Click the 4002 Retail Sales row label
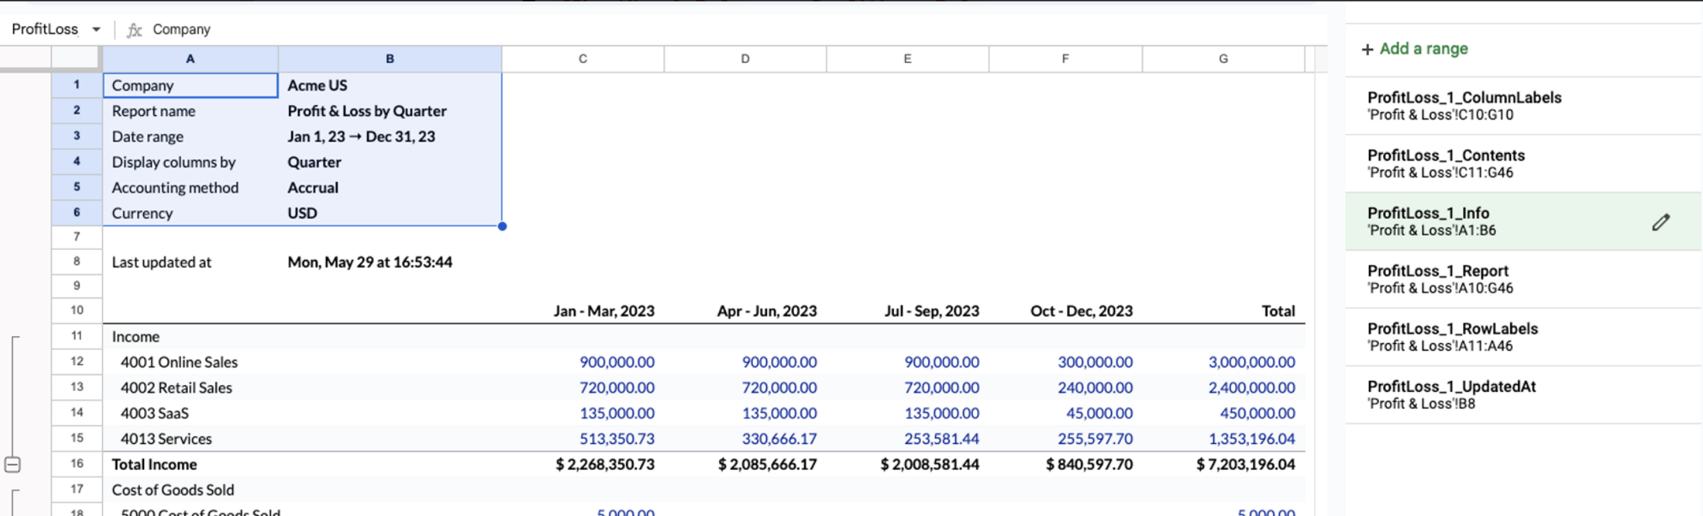Screen dimensions: 1703x516 point(176,388)
